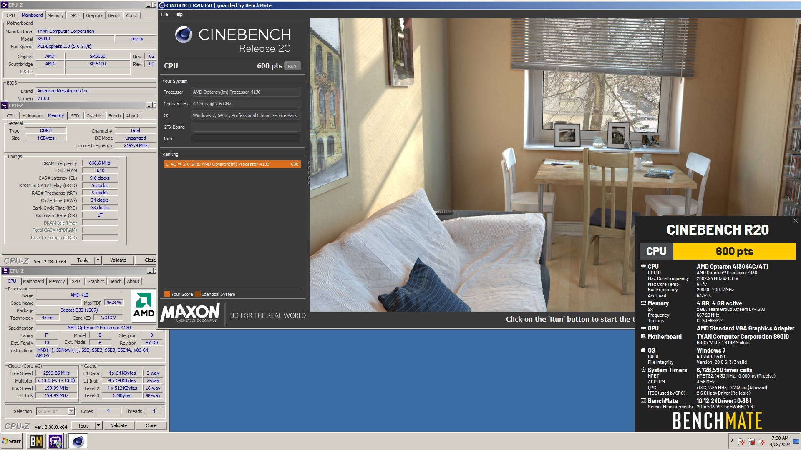This screenshot has width=801, height=450.
Task: Click the Manufacturer TYAN Computer Corporation field
Action: 96,31
